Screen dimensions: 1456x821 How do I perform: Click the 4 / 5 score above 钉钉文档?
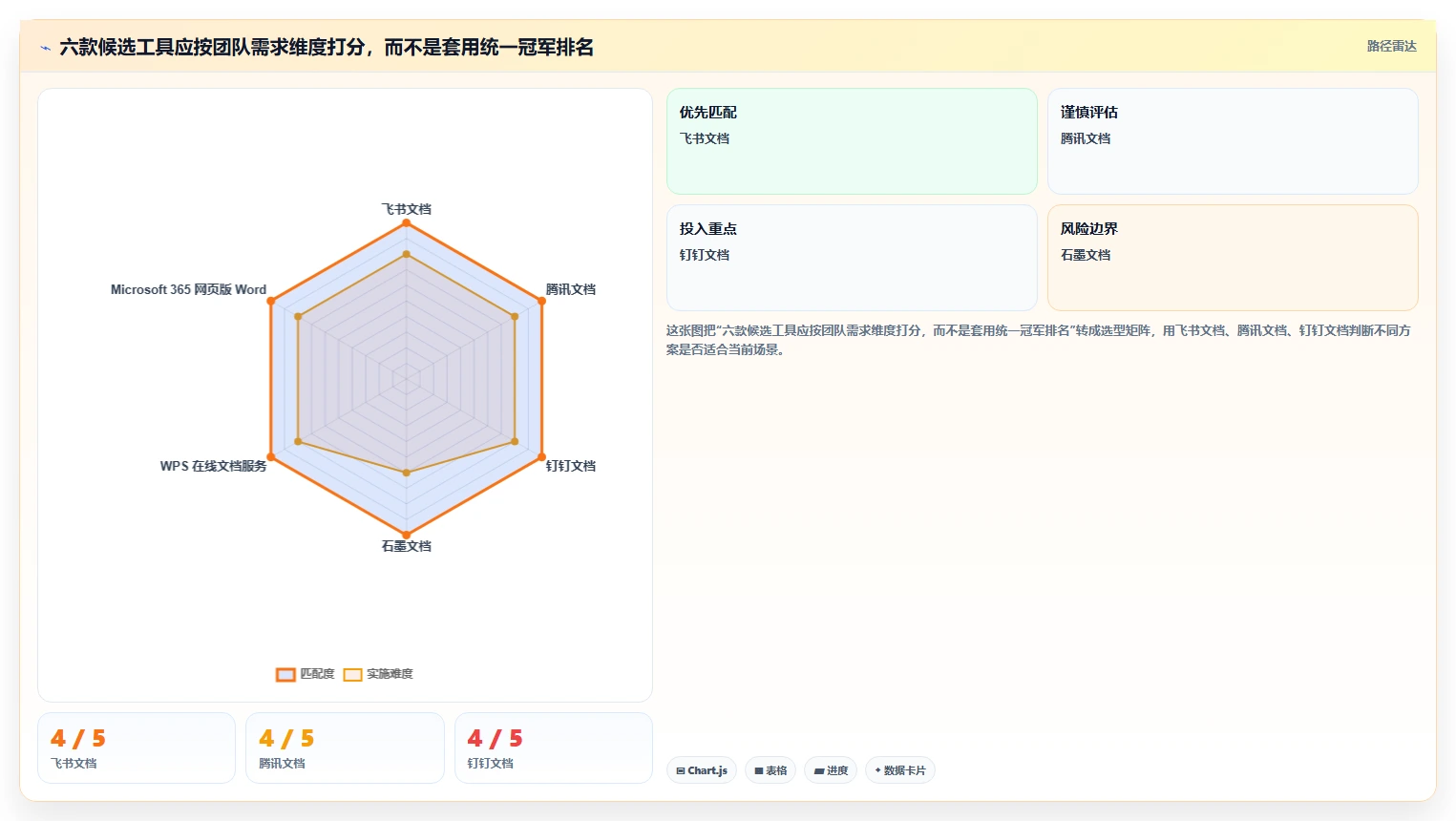495,739
